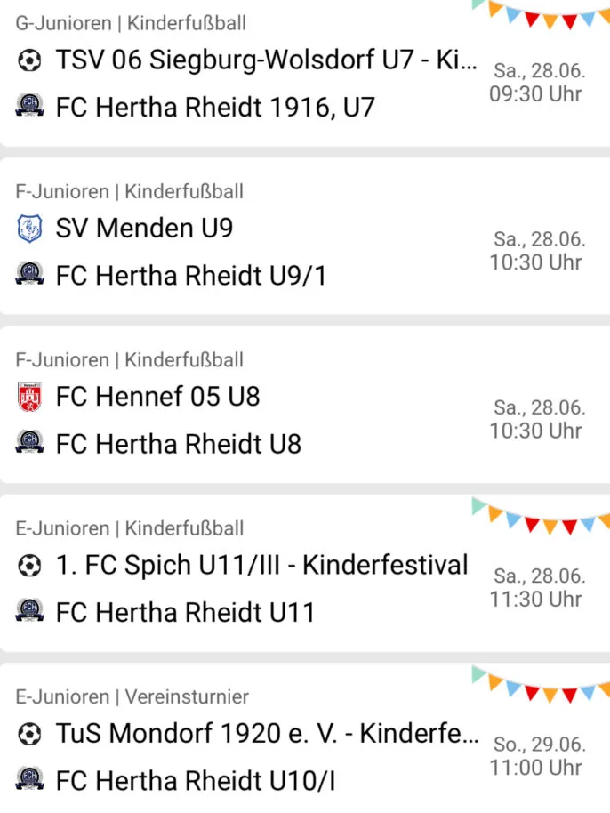Click the Hertha Rheidt crest beside U8
Viewport: 610px width, 813px height.
pyautogui.click(x=29, y=442)
